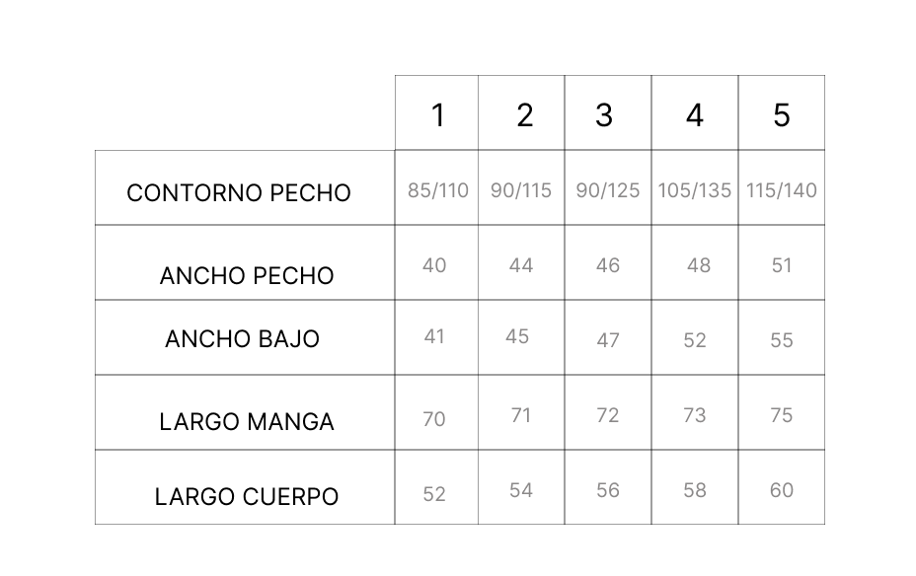Select LARGO MANGA value 70

[x=434, y=419]
